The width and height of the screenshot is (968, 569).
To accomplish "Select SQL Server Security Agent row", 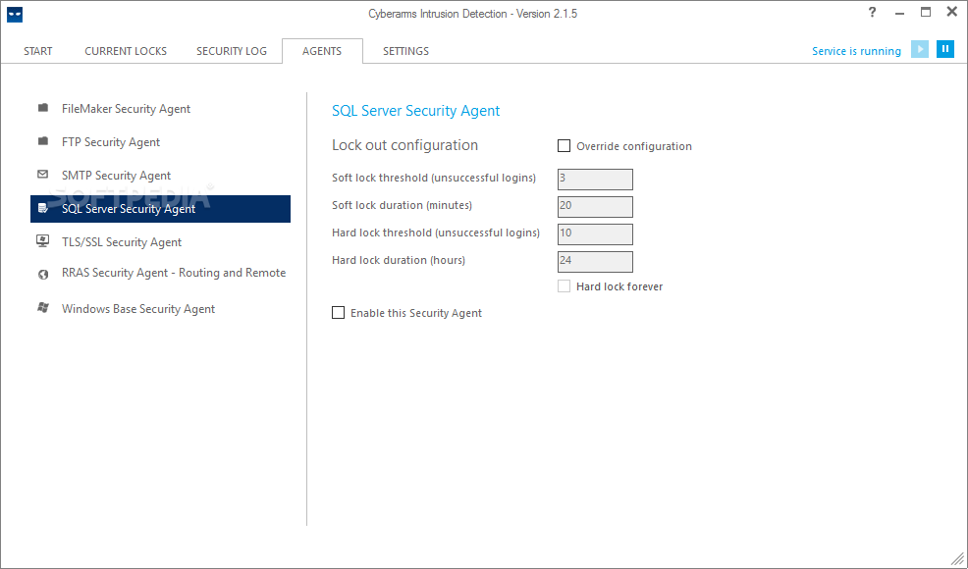I will (x=160, y=209).
